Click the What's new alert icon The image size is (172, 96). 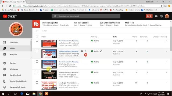pyautogui.click(x=5, y=69)
